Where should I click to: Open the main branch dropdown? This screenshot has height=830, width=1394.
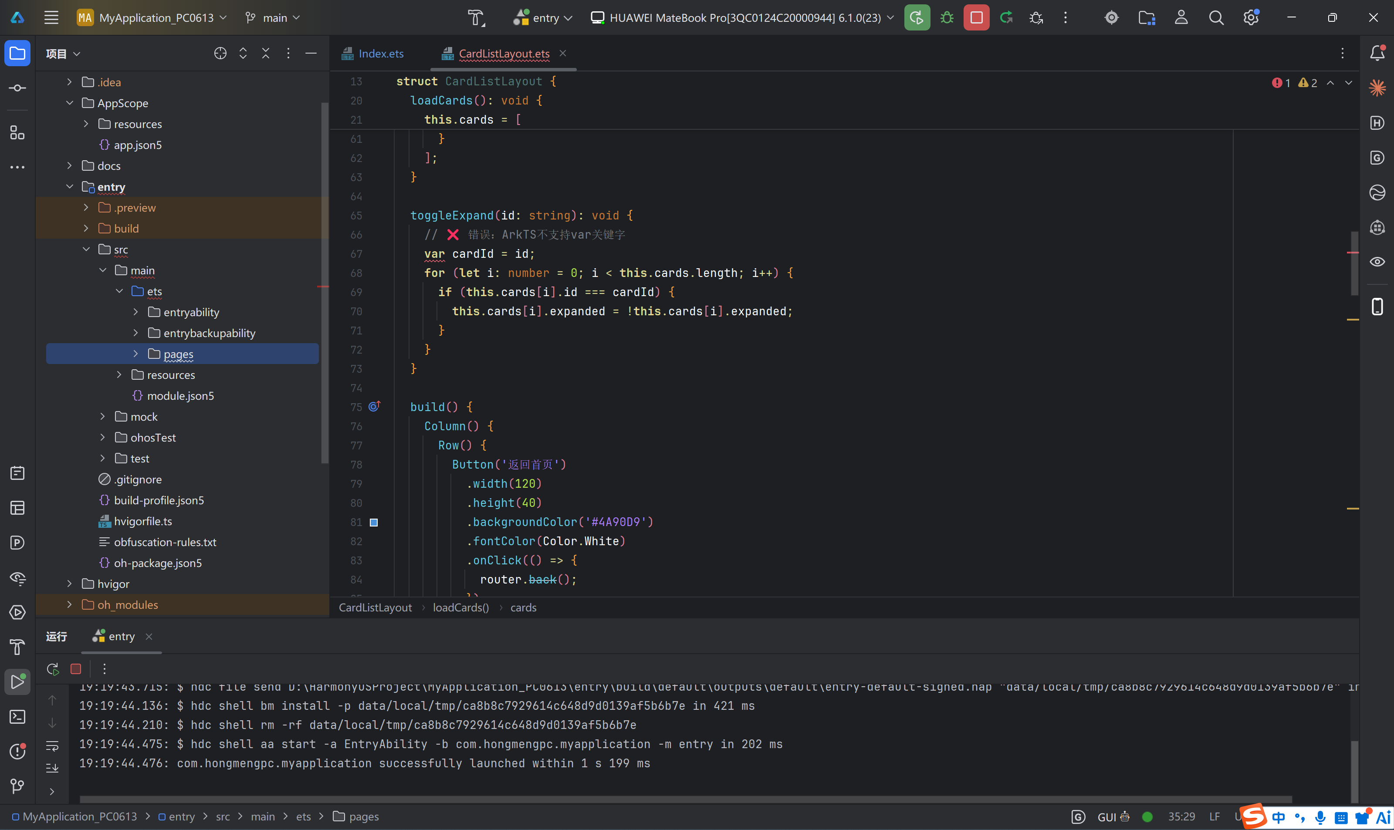click(273, 18)
